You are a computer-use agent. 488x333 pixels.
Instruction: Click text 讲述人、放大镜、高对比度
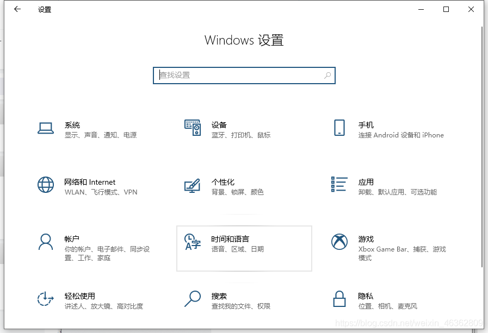point(104,306)
